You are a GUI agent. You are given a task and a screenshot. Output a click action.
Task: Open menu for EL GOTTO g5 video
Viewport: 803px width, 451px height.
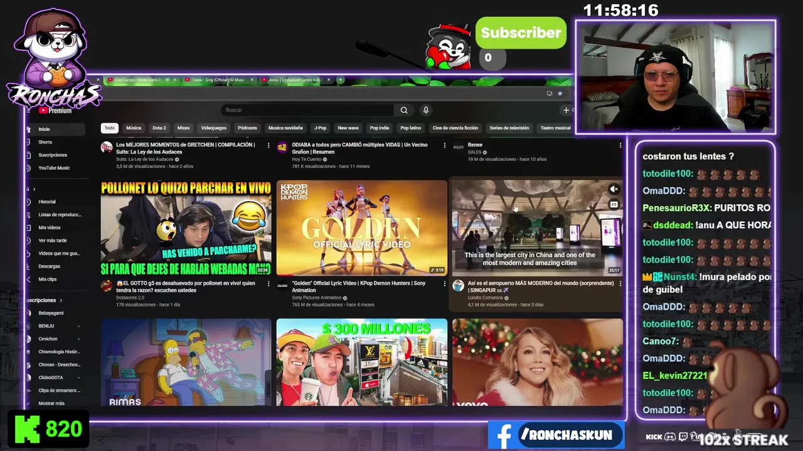pos(269,284)
